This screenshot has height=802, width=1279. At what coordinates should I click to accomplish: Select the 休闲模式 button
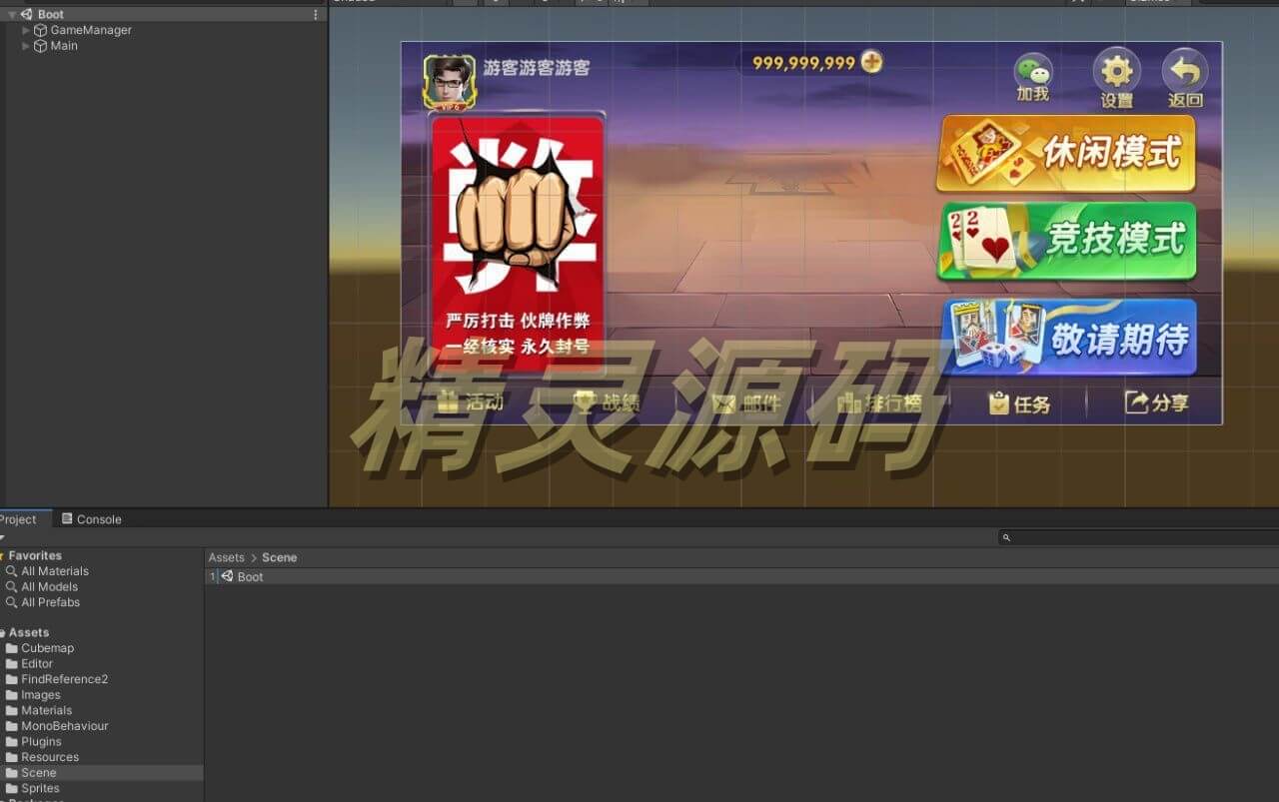1066,153
